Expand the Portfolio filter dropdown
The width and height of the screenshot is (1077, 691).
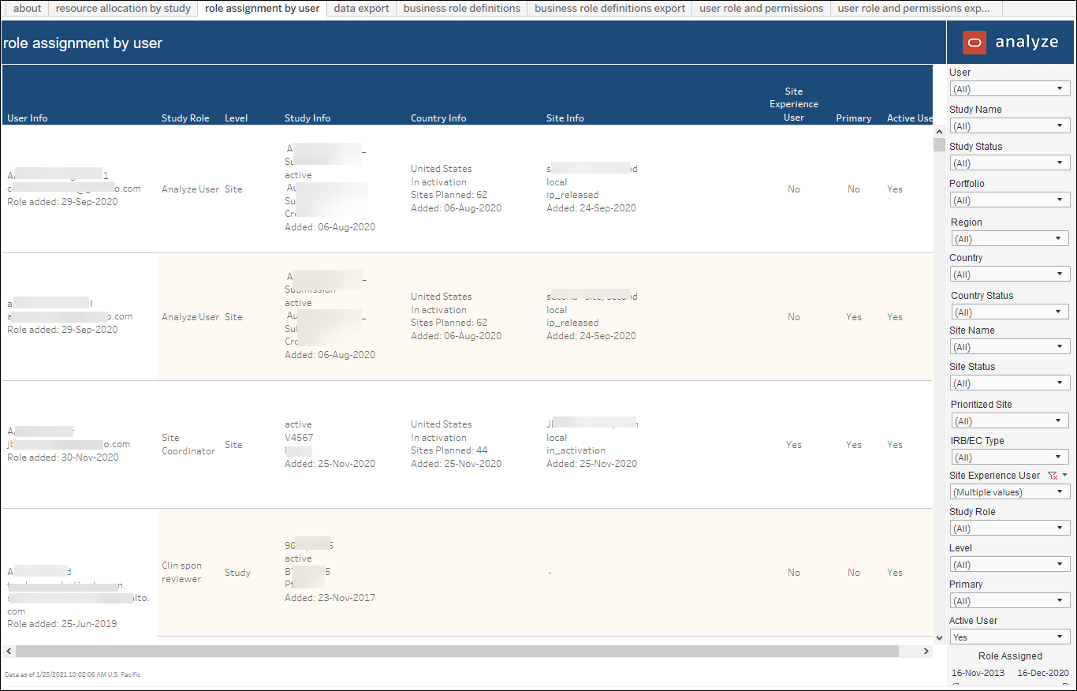click(1010, 200)
